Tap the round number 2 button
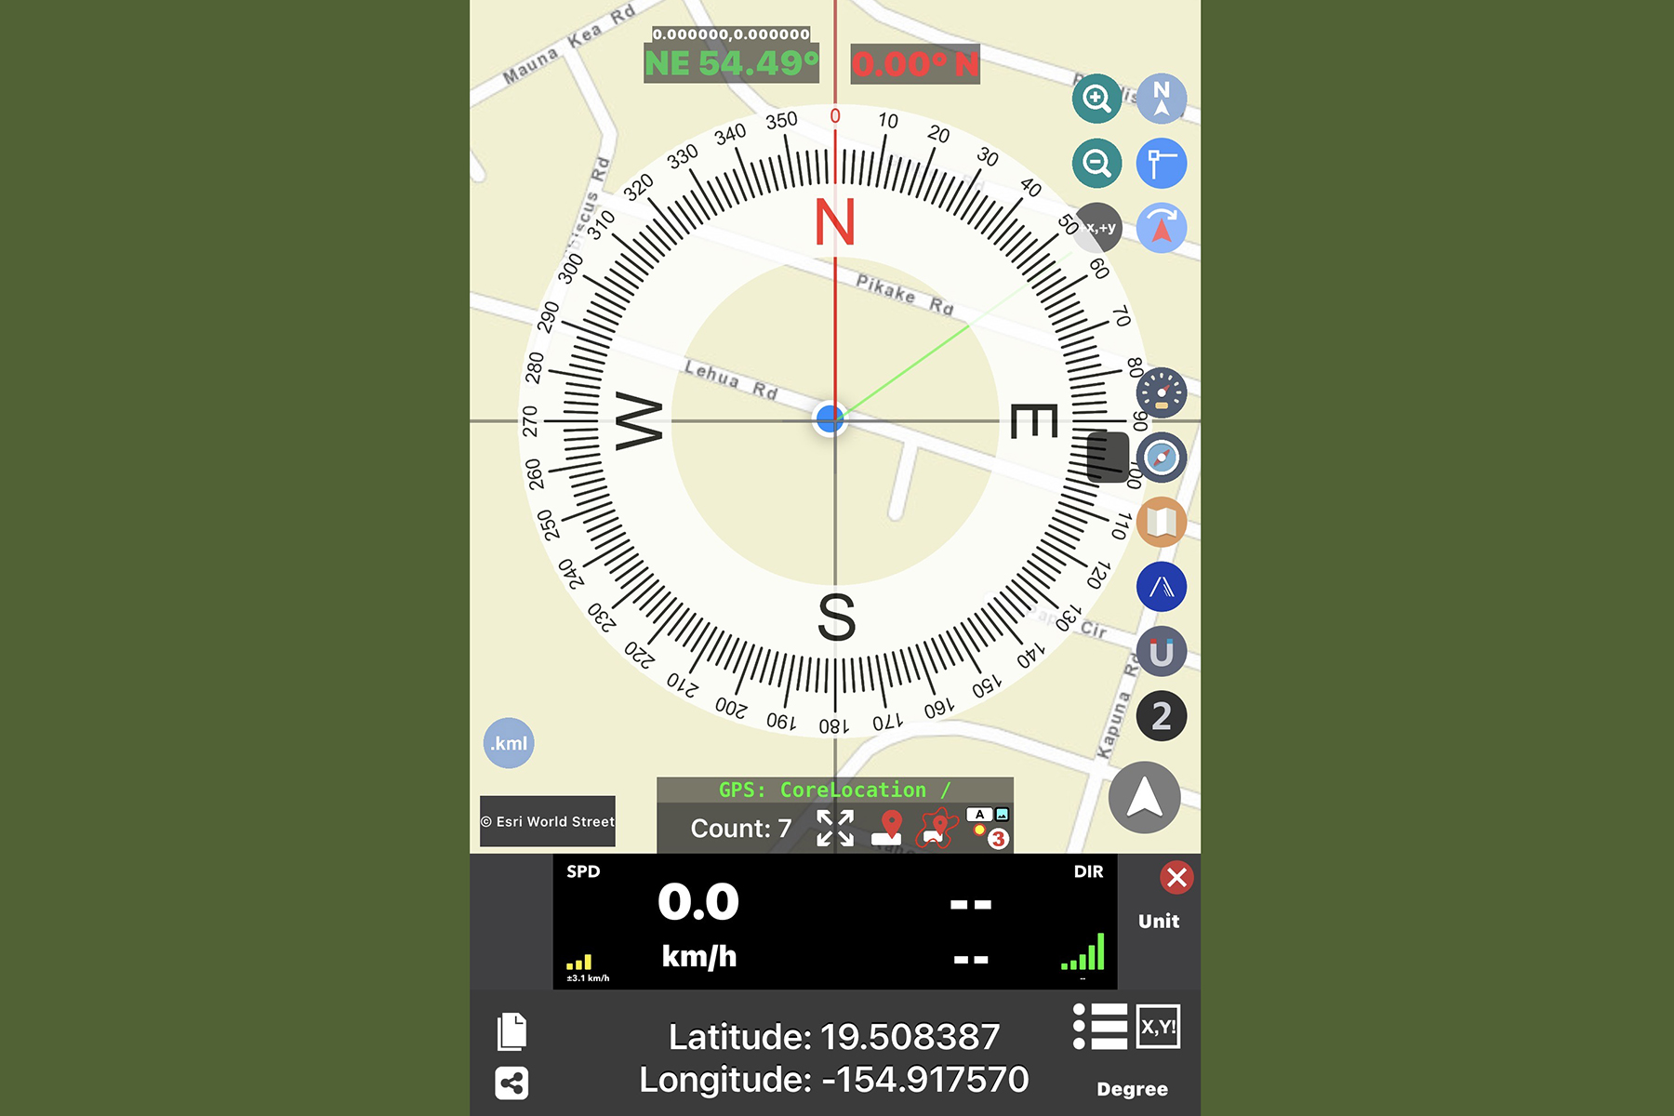The image size is (1674, 1116). click(1162, 716)
